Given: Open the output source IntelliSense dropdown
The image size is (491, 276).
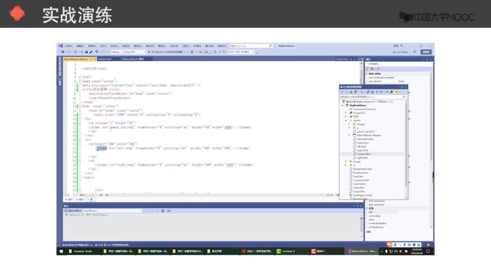Looking at the screenshot, I should 113,210.
